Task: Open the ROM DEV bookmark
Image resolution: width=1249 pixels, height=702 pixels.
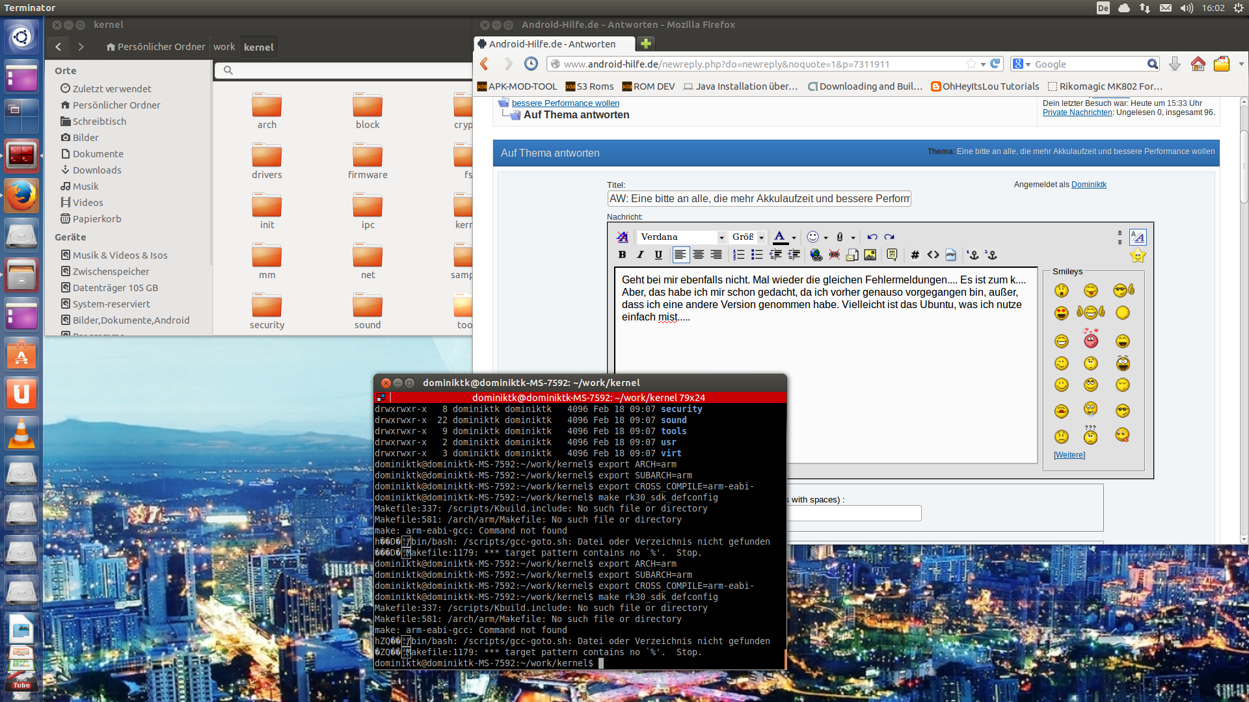Action: (648, 86)
